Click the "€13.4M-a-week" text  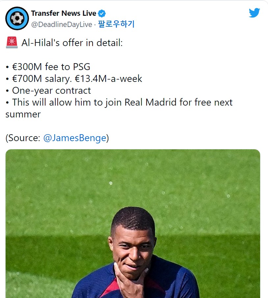coord(108,79)
